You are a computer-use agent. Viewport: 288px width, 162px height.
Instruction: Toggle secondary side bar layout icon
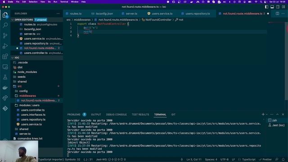pos(278,7)
